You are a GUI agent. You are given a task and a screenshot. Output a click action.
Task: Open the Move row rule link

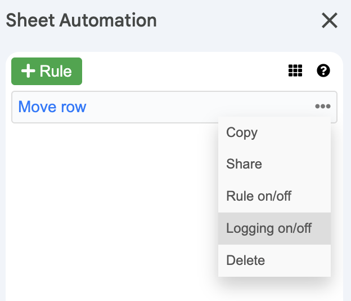coord(52,107)
